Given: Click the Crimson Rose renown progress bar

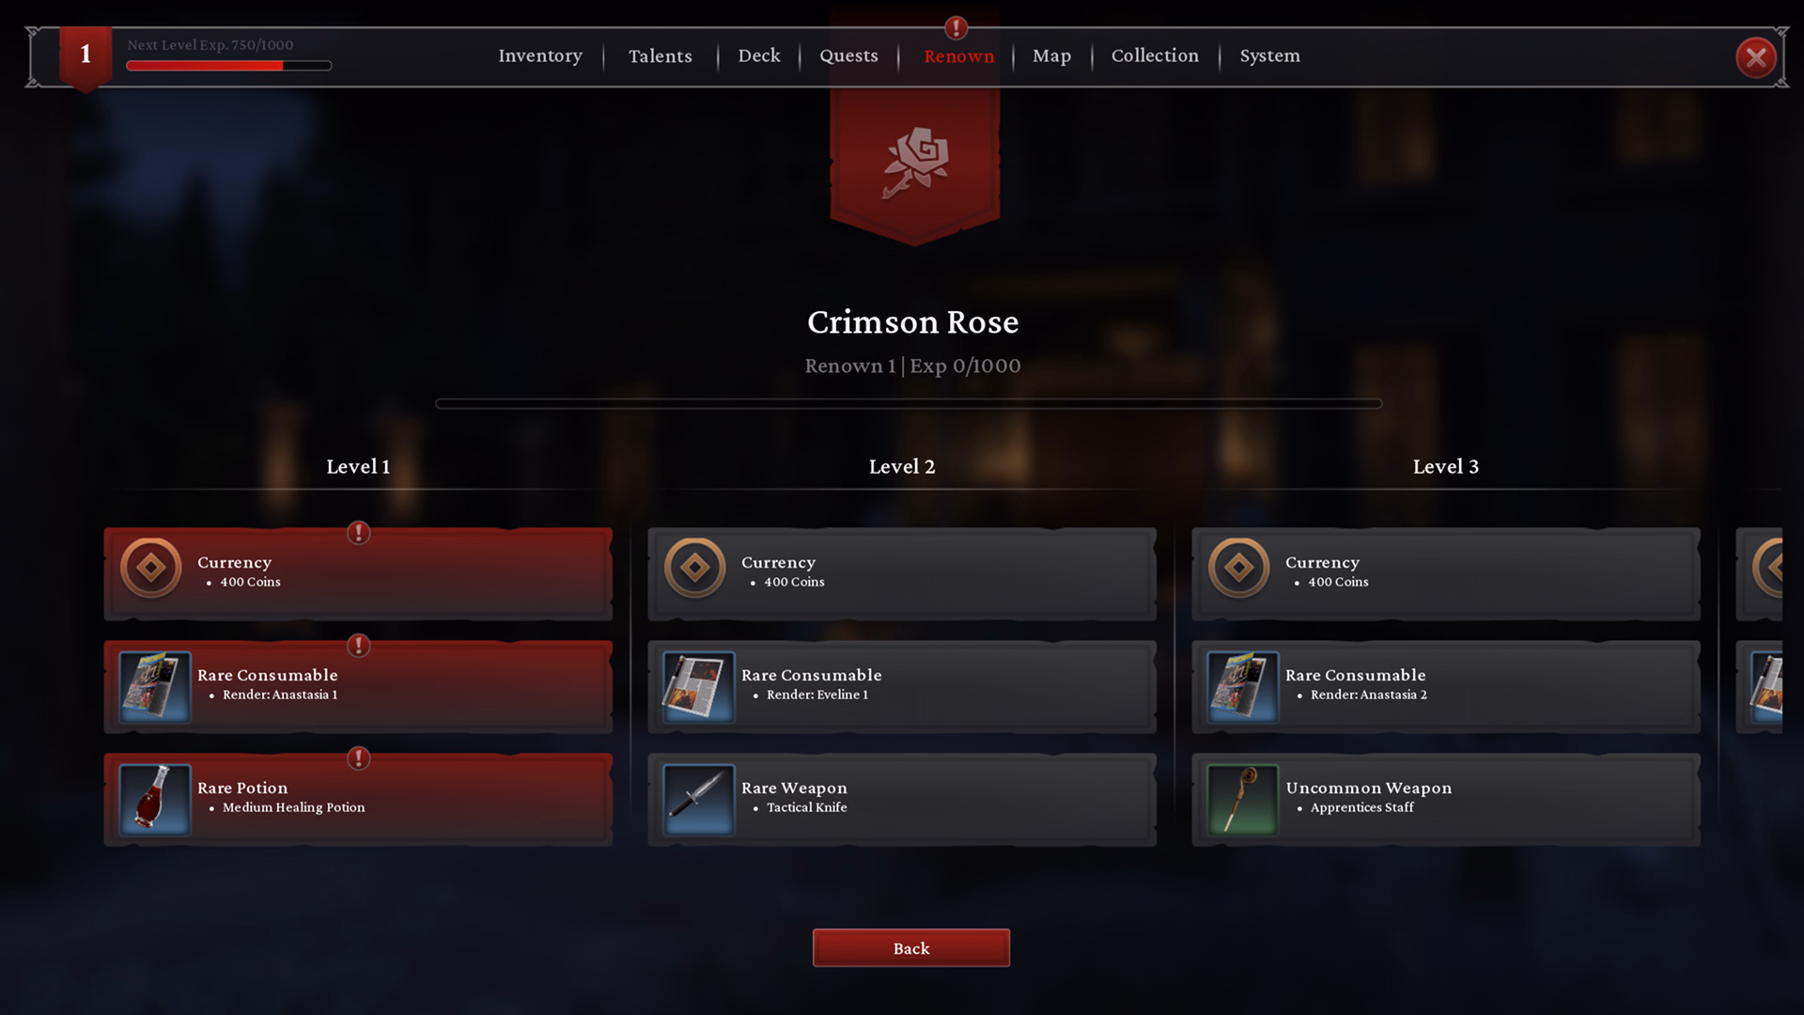Looking at the screenshot, I should coord(909,404).
